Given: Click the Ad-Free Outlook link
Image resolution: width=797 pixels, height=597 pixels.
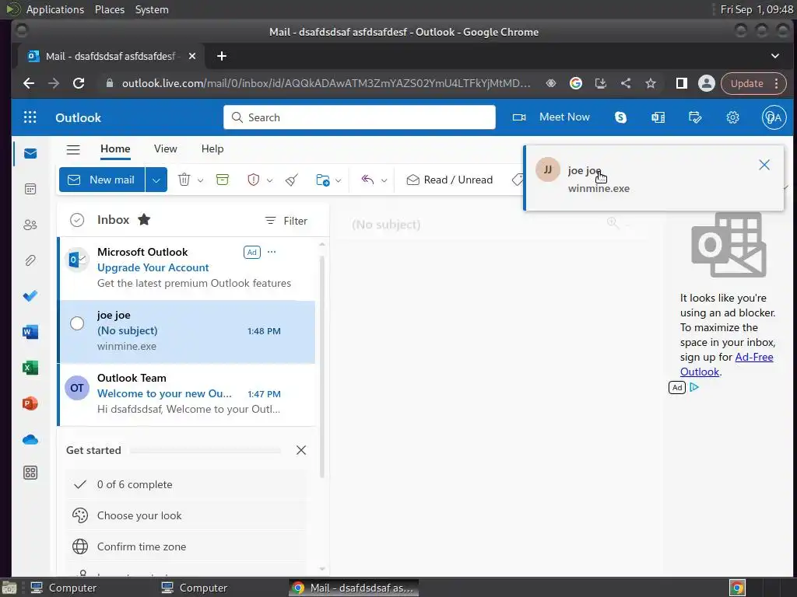Looking at the screenshot, I should [727, 364].
